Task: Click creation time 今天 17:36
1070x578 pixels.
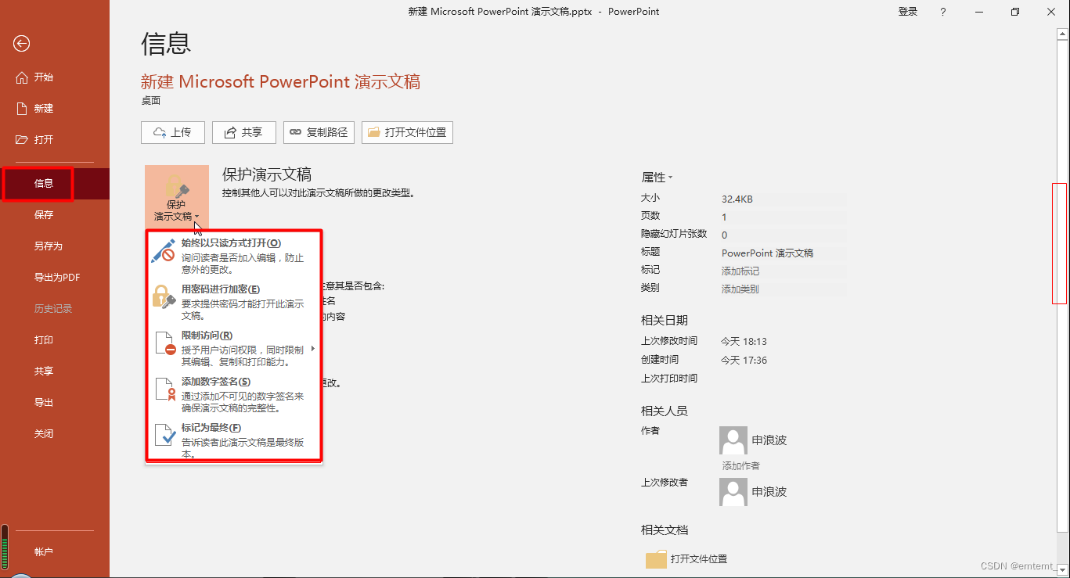Action: coord(744,360)
